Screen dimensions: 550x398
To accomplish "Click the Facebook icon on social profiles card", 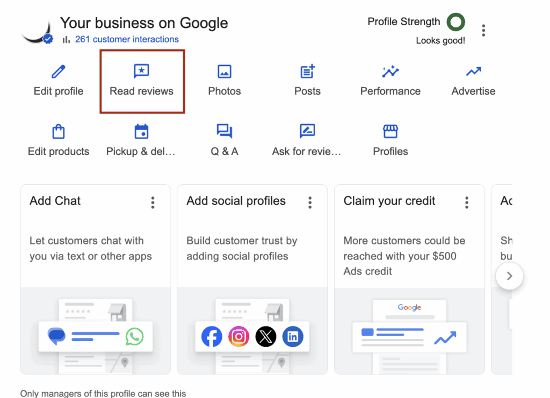I will point(212,337).
